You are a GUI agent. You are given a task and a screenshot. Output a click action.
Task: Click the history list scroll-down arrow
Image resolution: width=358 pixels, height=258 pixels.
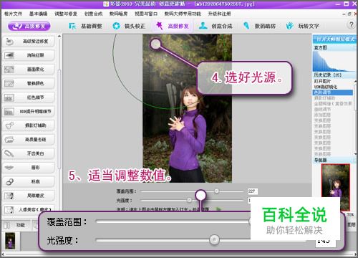point(355,154)
